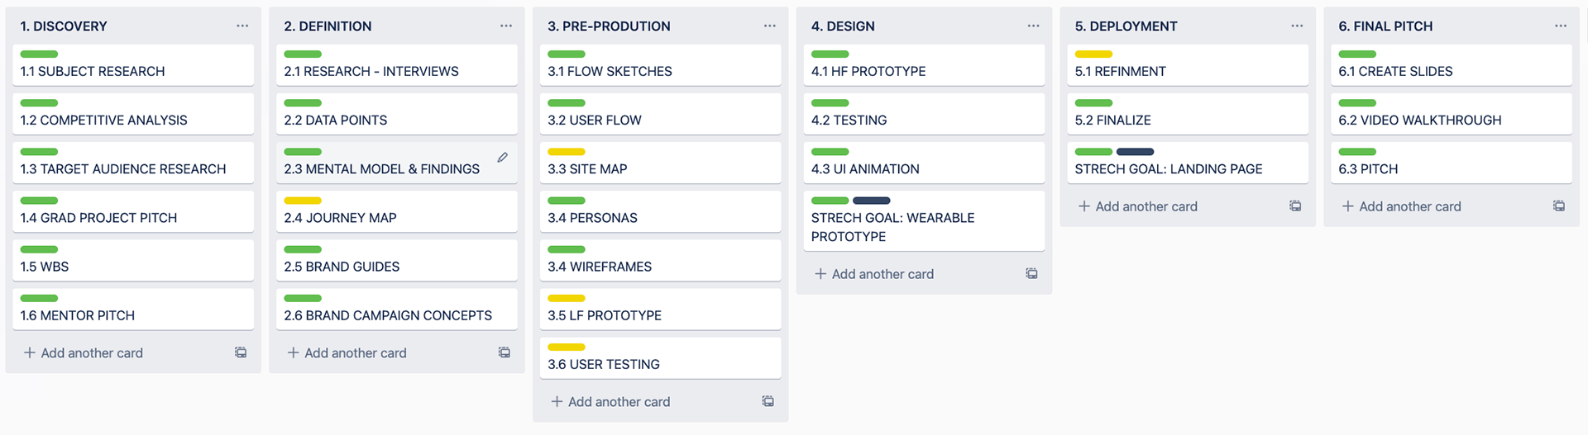Add another card to Final Pitch list

pyautogui.click(x=1402, y=206)
